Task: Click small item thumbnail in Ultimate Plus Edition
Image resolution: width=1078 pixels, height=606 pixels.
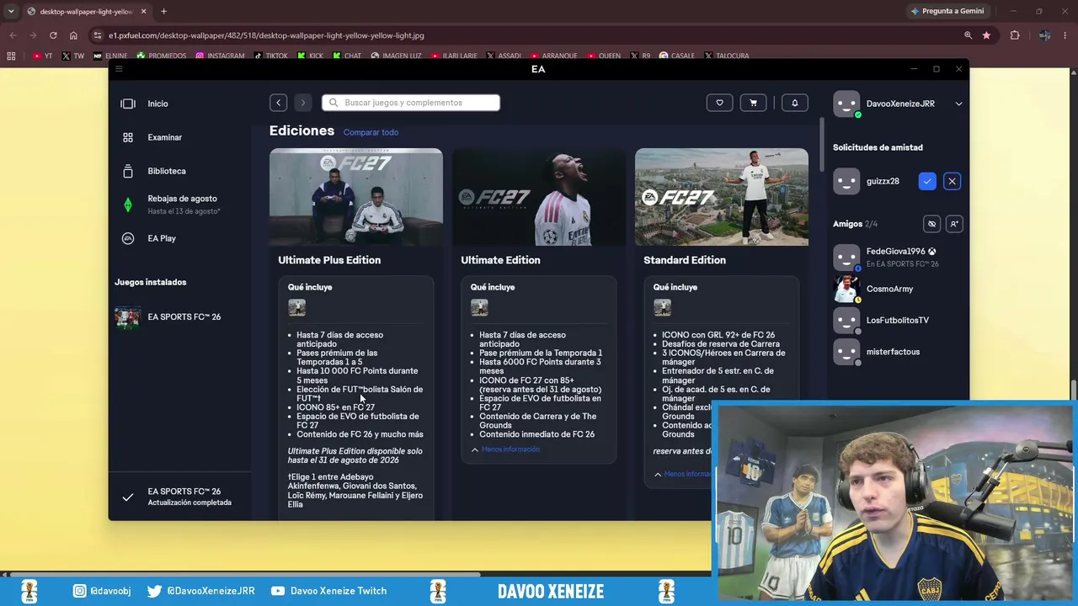Action: pos(296,308)
